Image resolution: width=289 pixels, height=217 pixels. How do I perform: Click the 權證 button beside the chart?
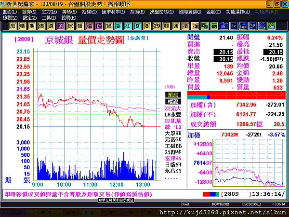[173, 102]
